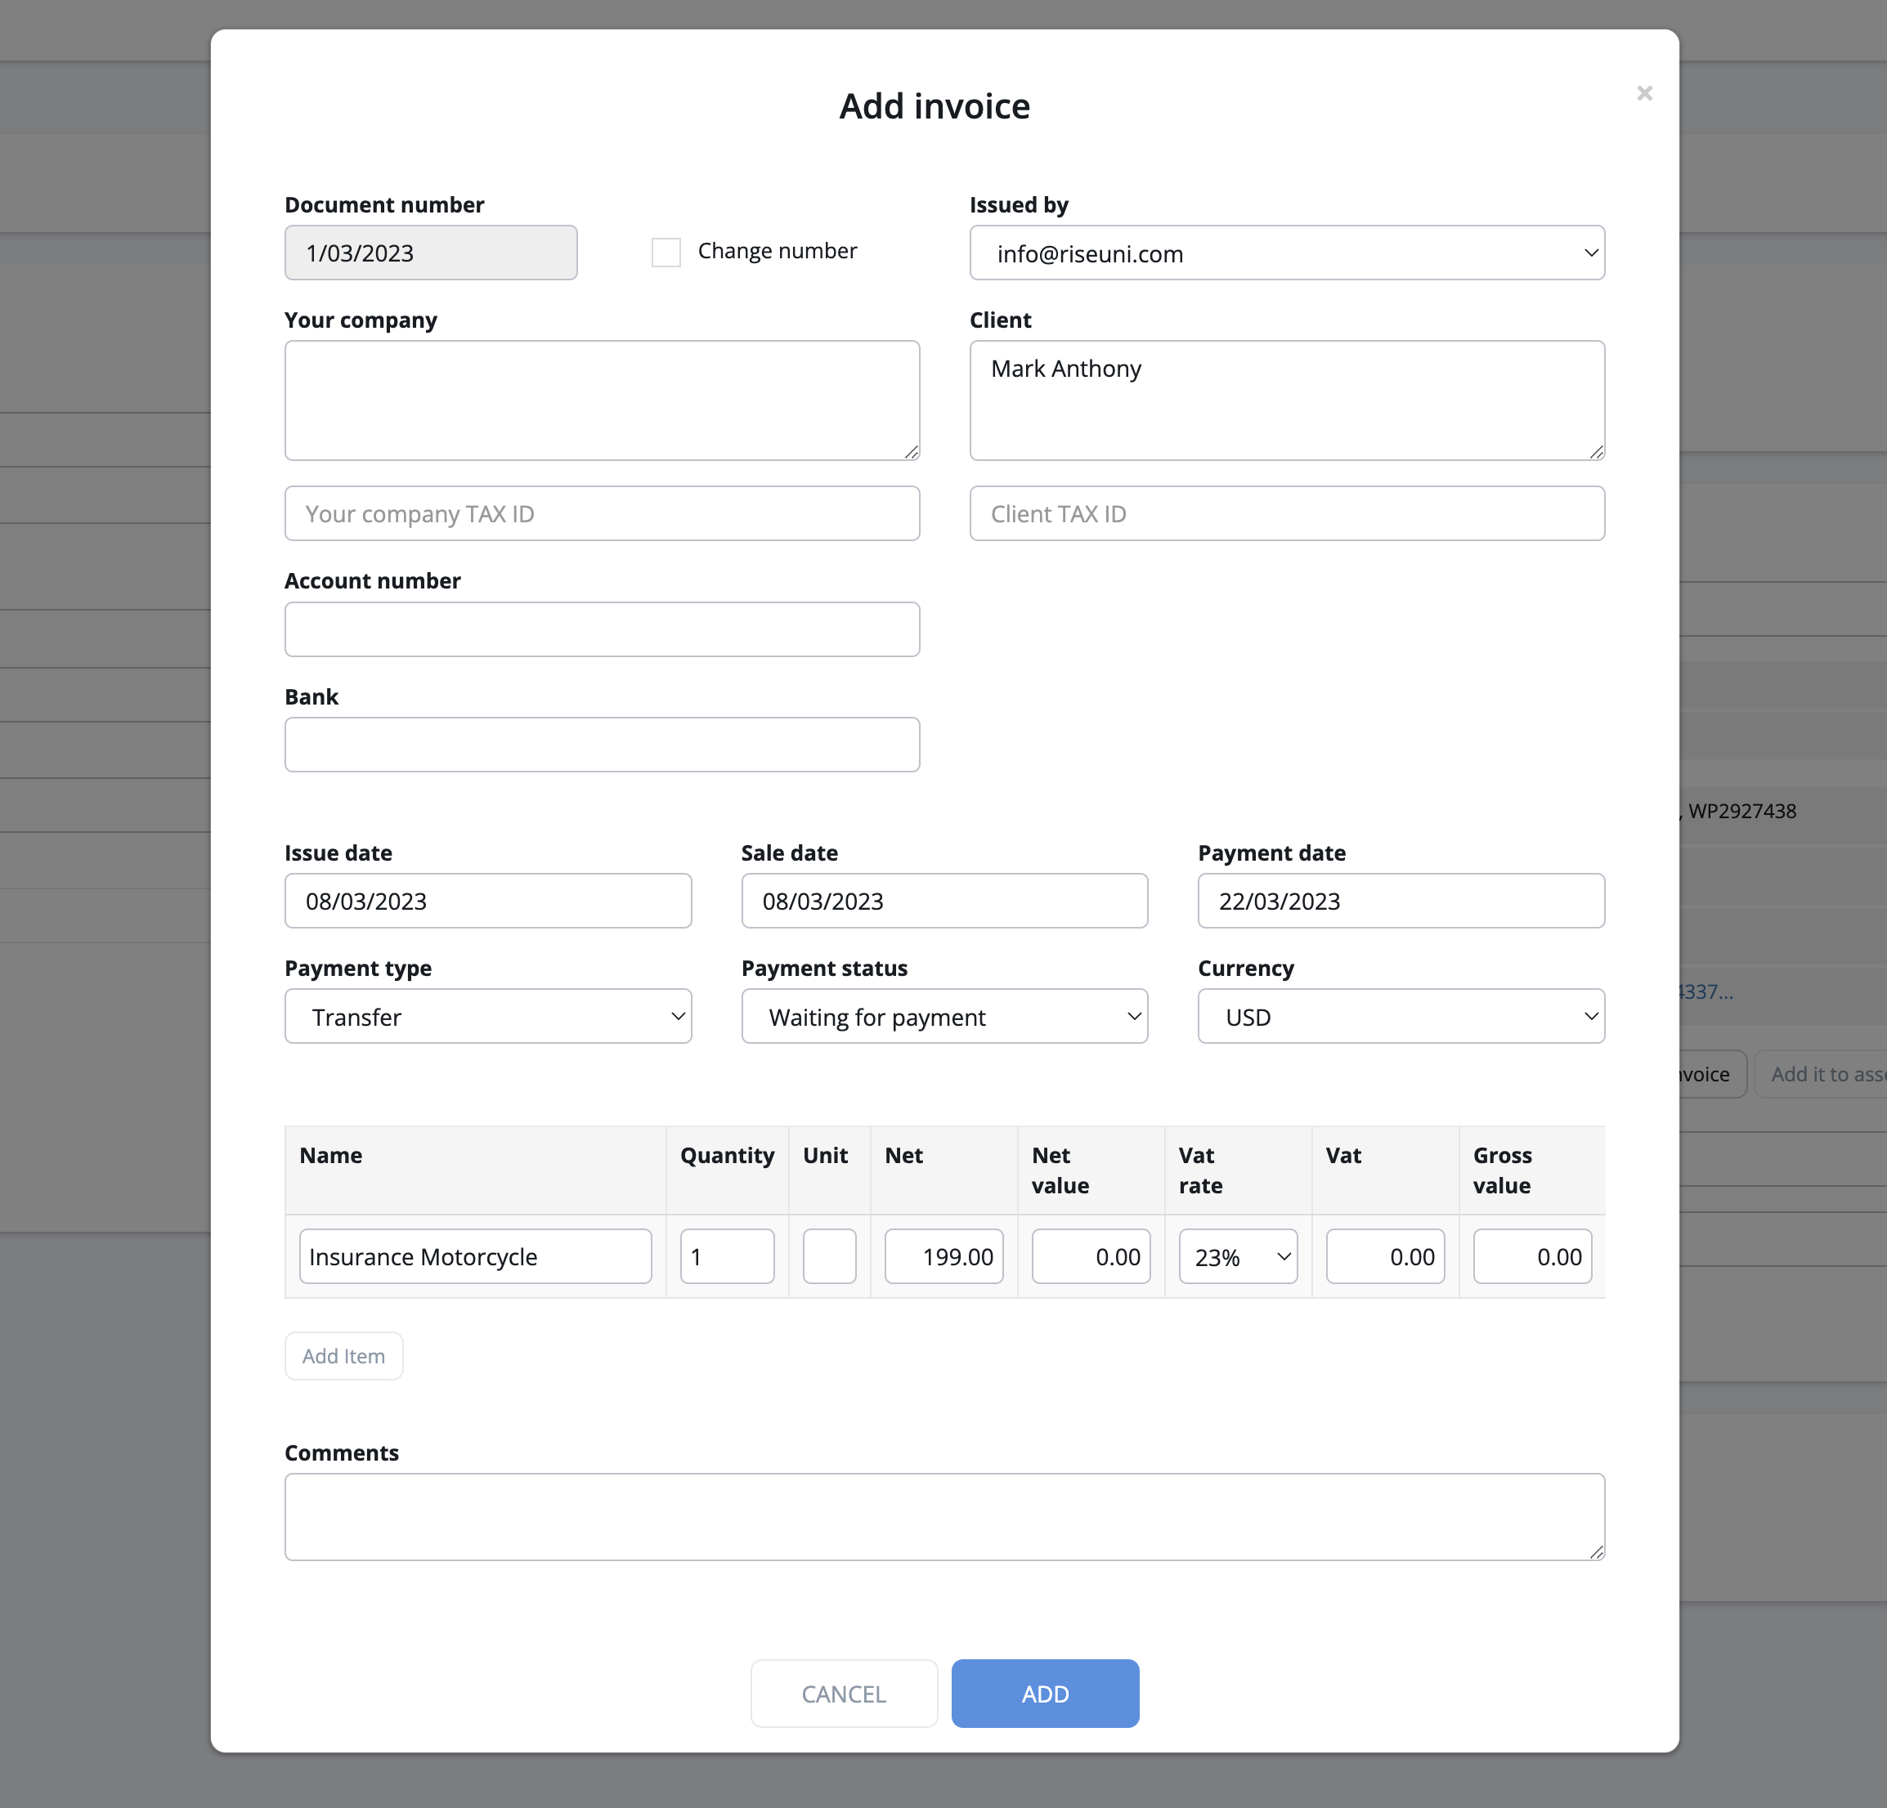This screenshot has height=1808, width=1887.
Task: Expand the Payment type dropdown
Action: 488,1017
